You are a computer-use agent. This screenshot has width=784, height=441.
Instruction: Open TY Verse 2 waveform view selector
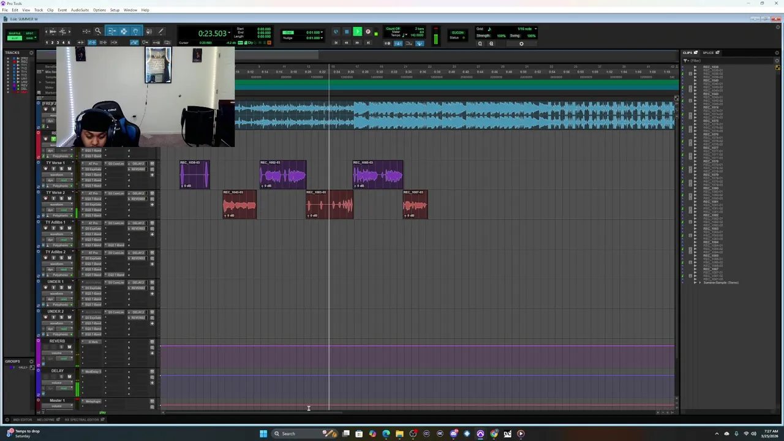pos(58,205)
